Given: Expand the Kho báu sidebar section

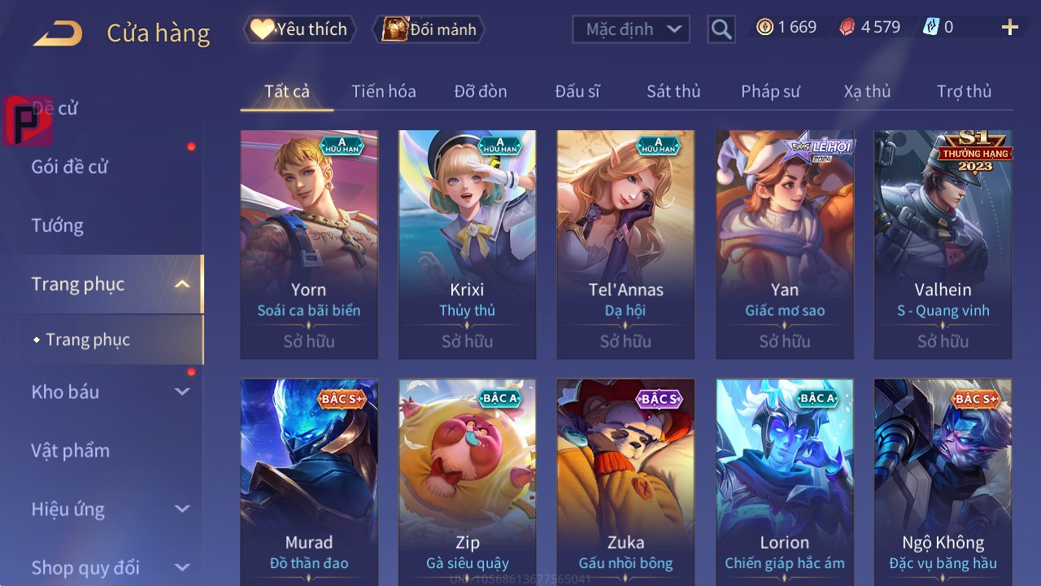Looking at the screenshot, I should [182, 391].
